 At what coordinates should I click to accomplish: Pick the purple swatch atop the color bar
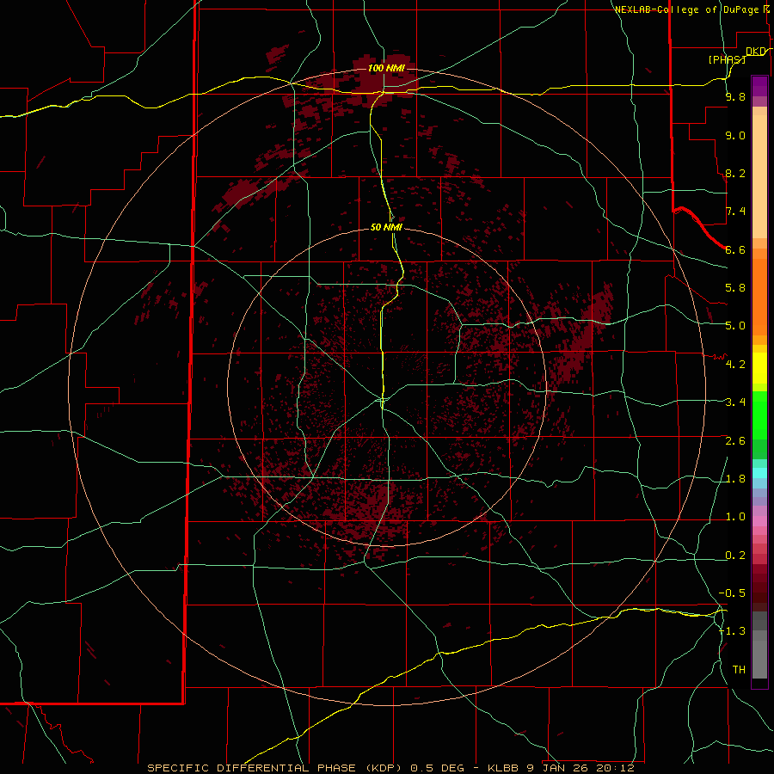759,86
